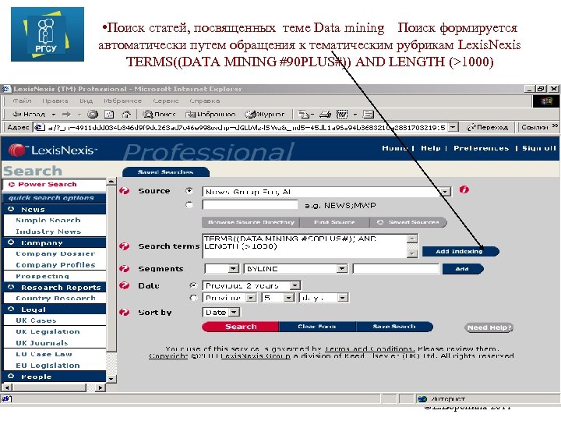Open the Сервис menu

[166, 101]
